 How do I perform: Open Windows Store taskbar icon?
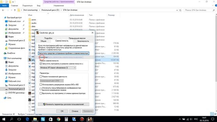(x=51, y=119)
